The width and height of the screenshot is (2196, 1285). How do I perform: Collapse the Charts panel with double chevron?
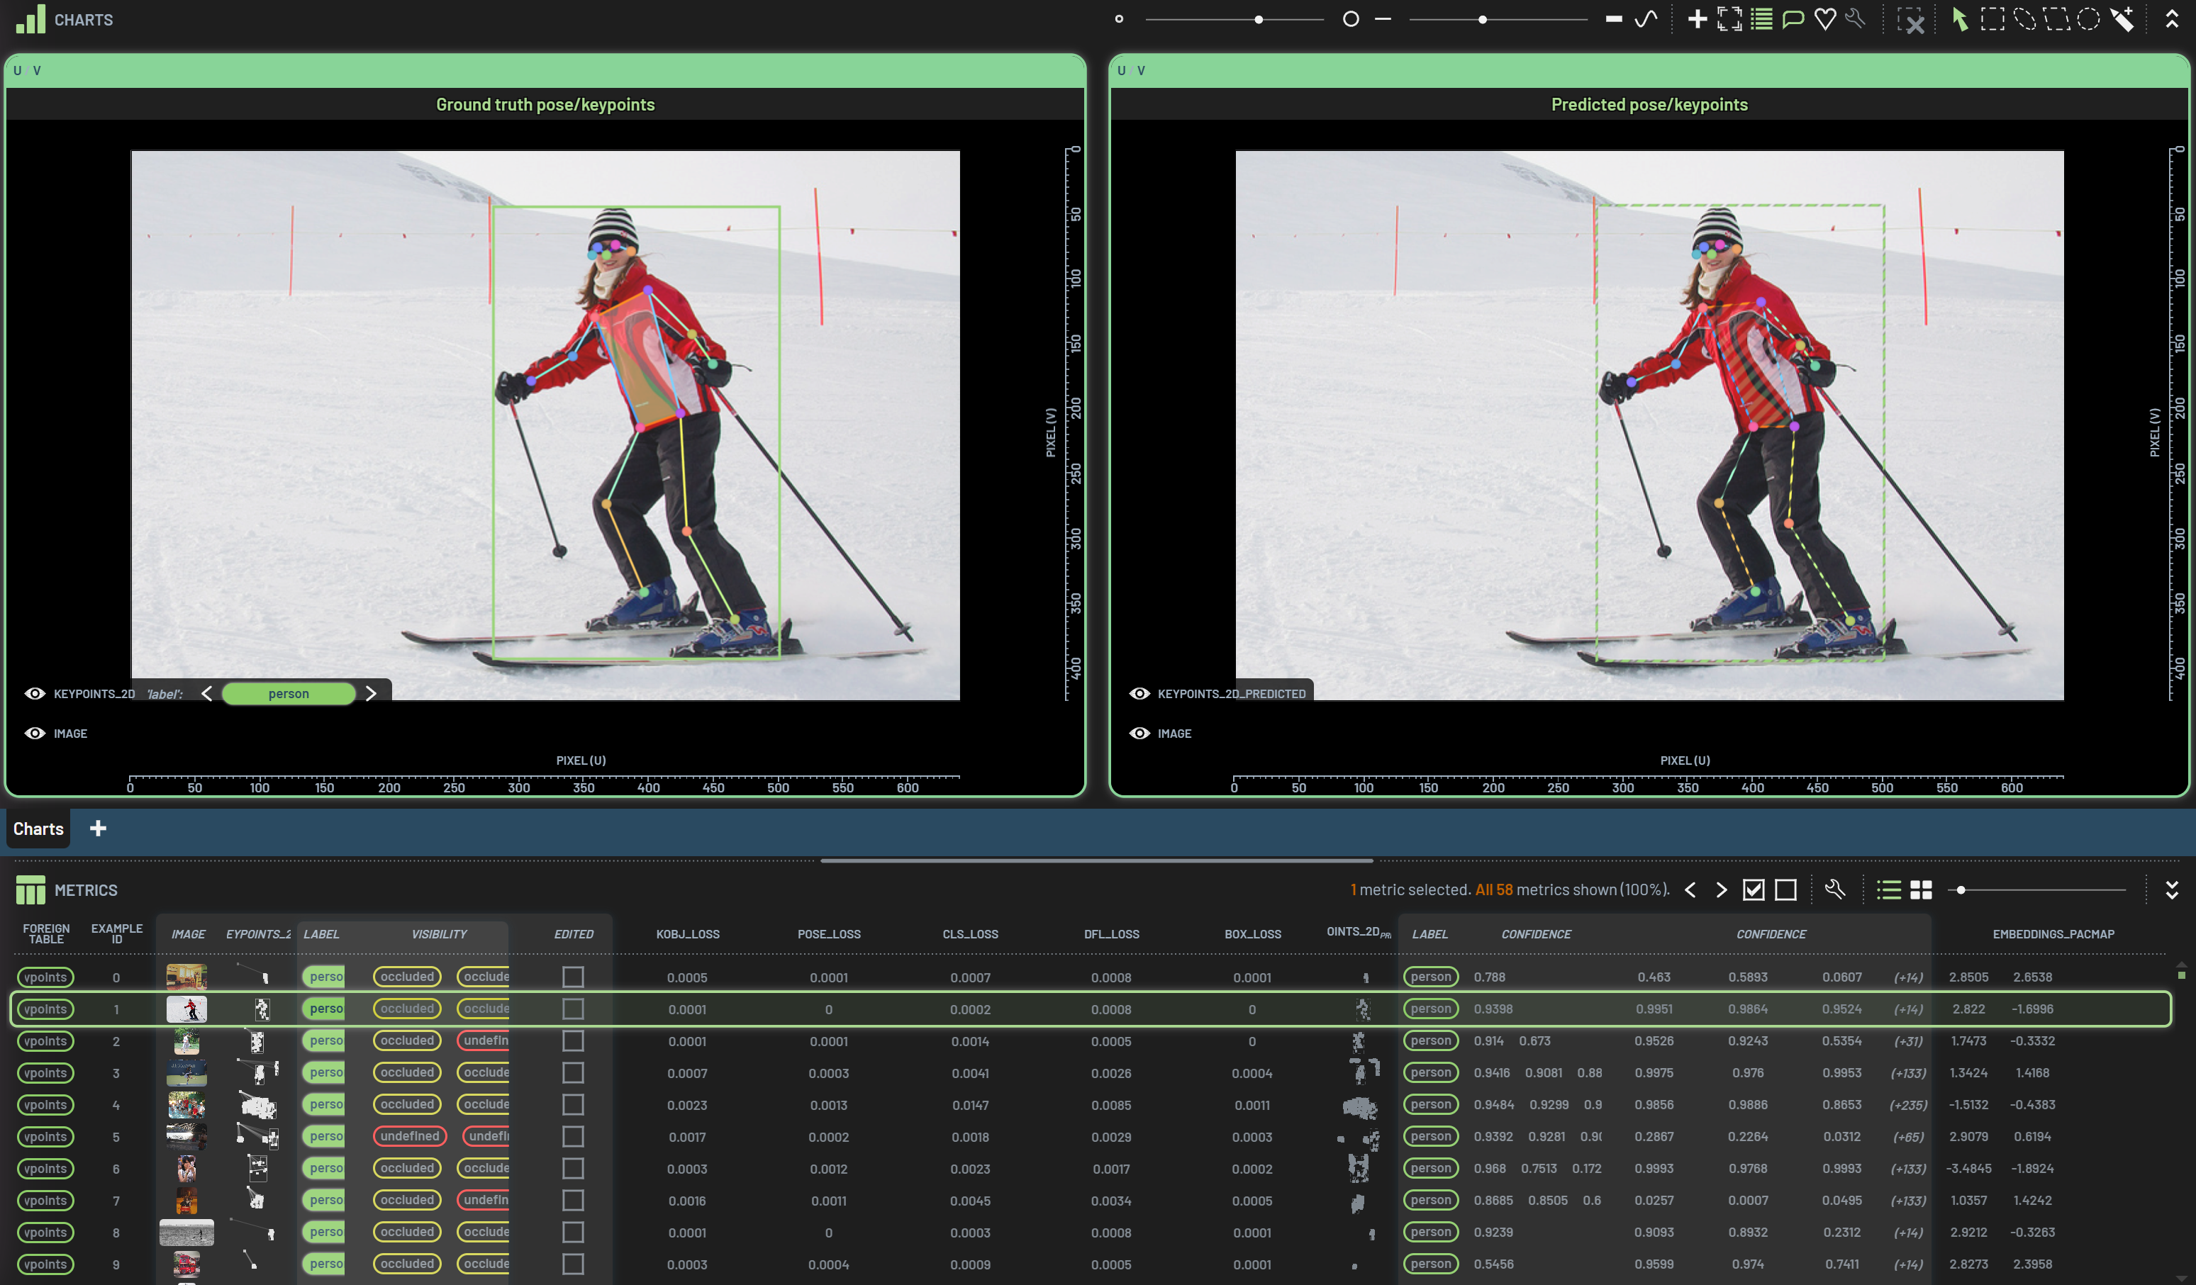(x=2172, y=19)
